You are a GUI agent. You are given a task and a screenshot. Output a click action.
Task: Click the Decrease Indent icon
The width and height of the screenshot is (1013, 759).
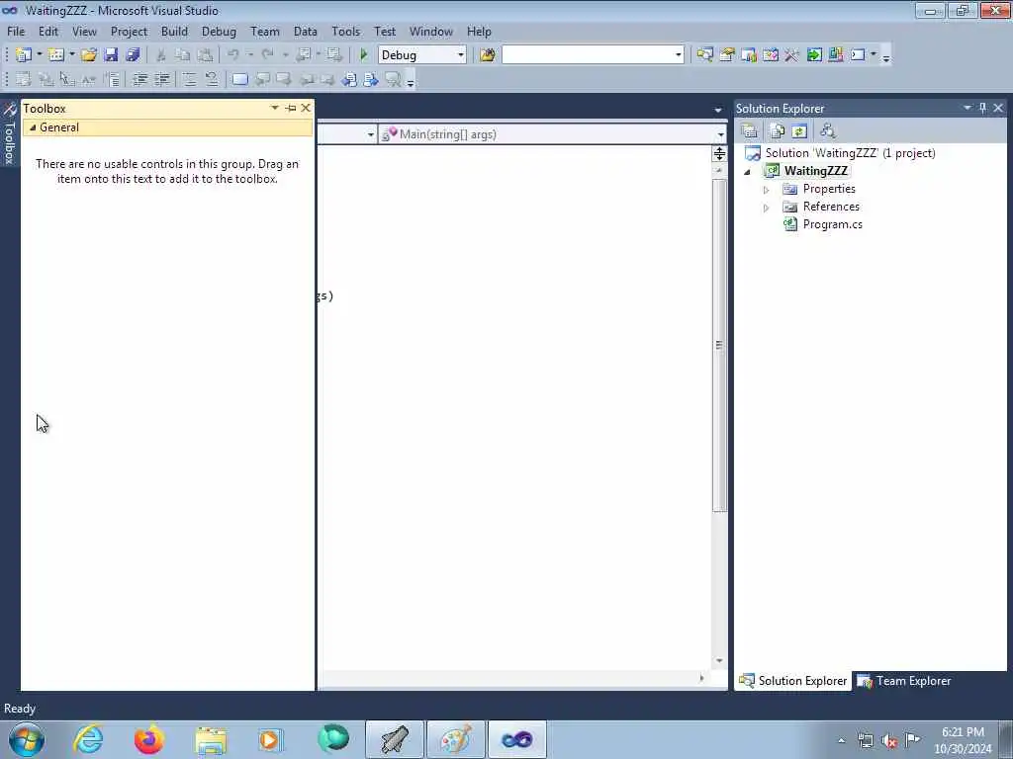[139, 79]
